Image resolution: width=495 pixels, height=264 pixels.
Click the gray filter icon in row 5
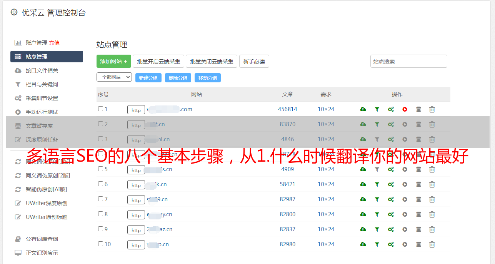click(x=377, y=169)
